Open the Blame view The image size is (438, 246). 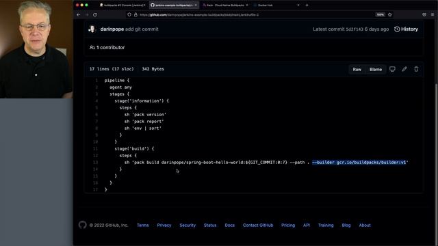pyautogui.click(x=376, y=69)
